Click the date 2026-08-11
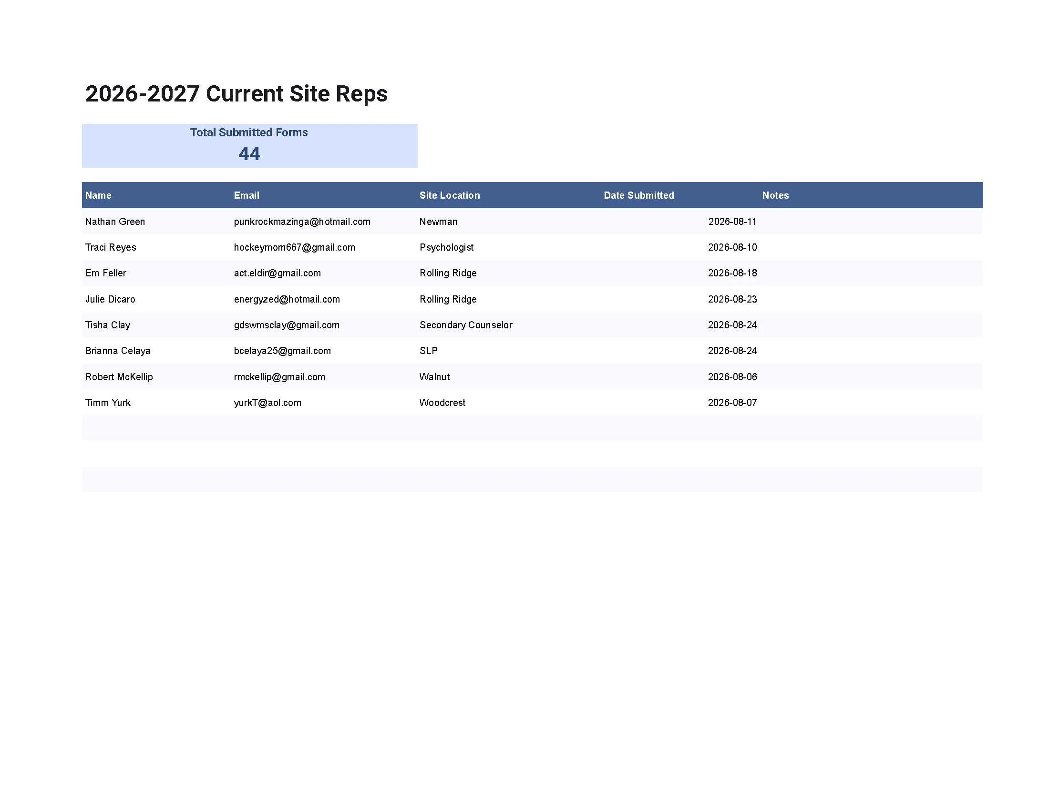The height and width of the screenshot is (810, 1049). point(732,222)
